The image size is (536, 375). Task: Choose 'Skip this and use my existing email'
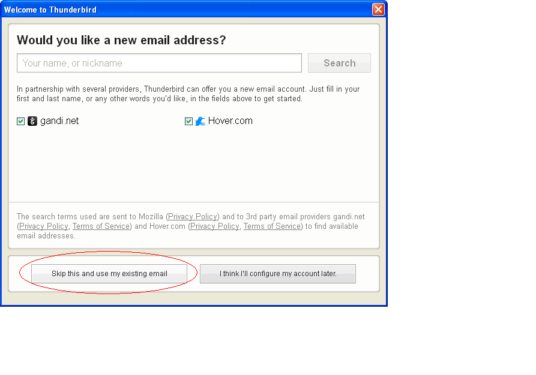tap(109, 274)
